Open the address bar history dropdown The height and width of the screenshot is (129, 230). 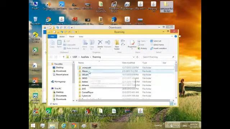134,57
